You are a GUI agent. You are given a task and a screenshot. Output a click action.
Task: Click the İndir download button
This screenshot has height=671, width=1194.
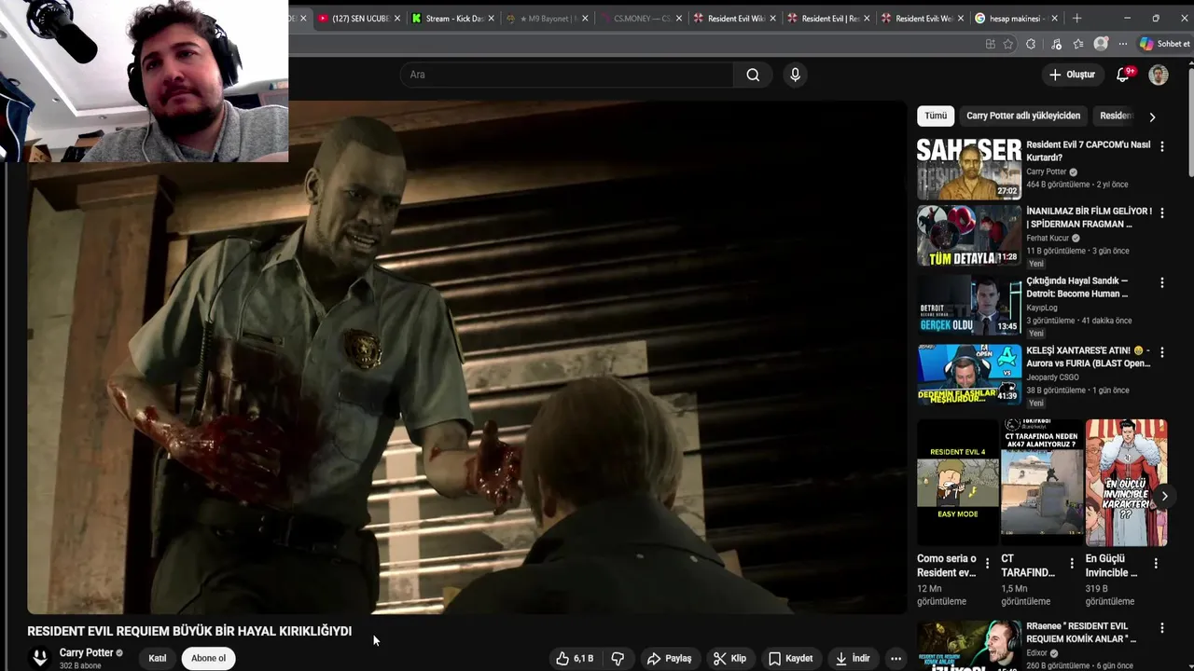pos(853,658)
